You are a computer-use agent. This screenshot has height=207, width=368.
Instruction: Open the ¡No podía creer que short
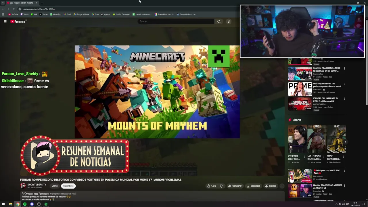pyautogui.click(x=297, y=139)
